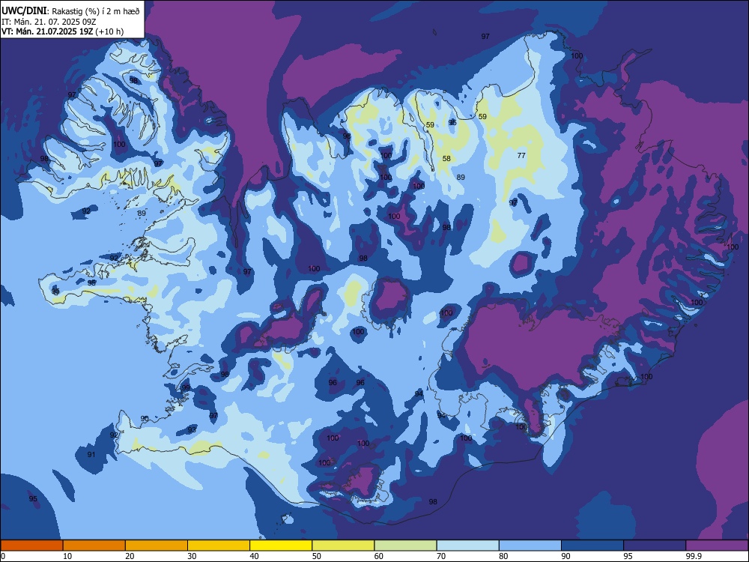
Task: Click the sky blue 80–90 legend swatch
Action: pyautogui.click(x=530, y=546)
